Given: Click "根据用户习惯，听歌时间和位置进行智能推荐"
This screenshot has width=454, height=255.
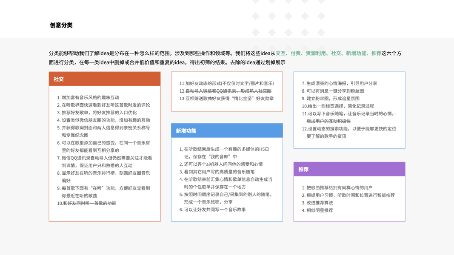Looking at the screenshot, I should click(x=348, y=195).
